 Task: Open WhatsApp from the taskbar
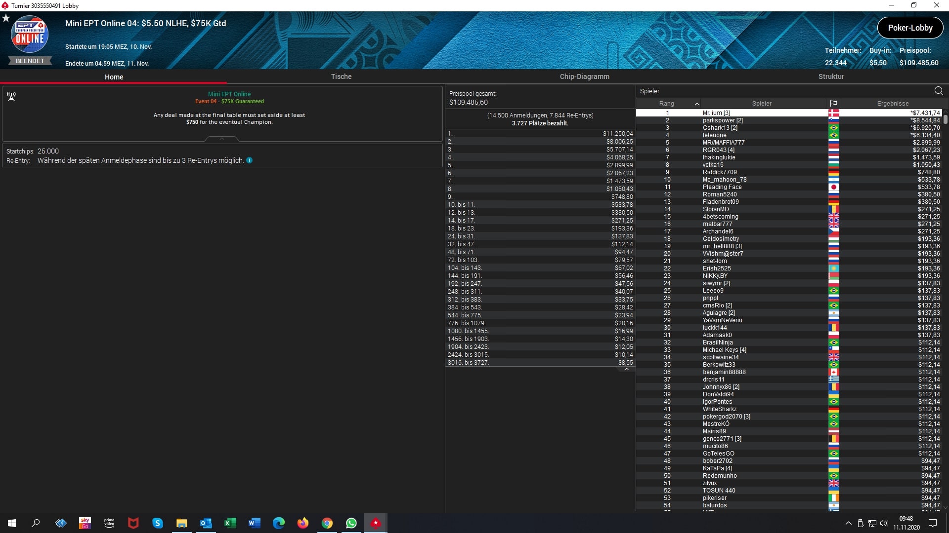coord(351,523)
